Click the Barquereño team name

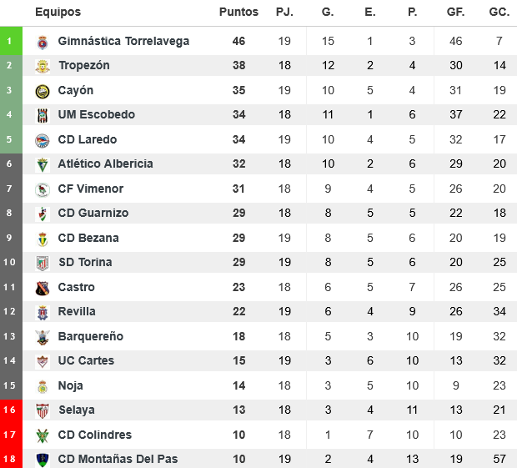[90, 336]
